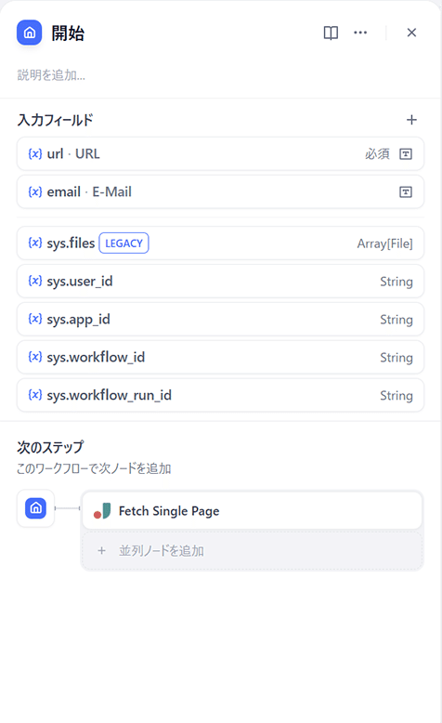This screenshot has width=442, height=723.
Task: Select the sys.workflow_run_id variable row
Action: (x=220, y=395)
